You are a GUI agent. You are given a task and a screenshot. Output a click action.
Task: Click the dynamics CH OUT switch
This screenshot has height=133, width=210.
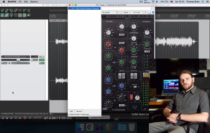click(136, 76)
